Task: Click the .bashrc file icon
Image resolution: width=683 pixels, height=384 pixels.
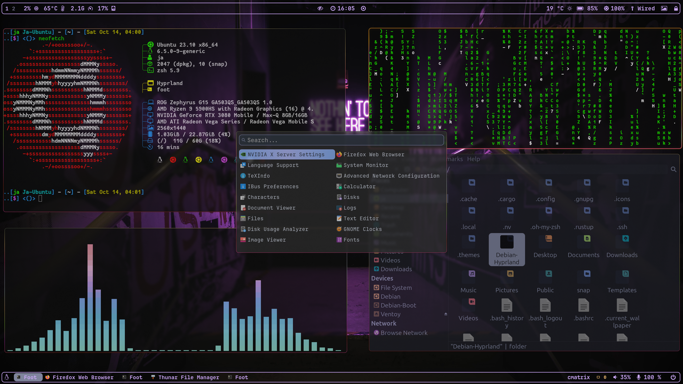Action: (x=583, y=305)
